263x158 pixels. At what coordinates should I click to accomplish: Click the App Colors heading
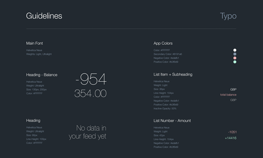[x=163, y=43]
